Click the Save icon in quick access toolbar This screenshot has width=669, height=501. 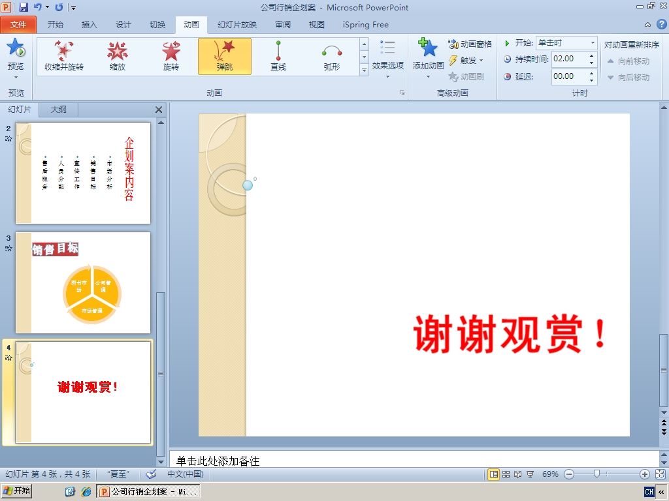[24, 7]
